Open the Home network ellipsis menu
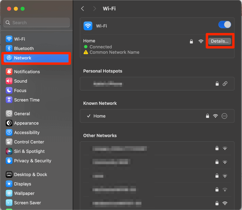Screen dimensions: 242x210 pyautogui.click(x=224, y=116)
